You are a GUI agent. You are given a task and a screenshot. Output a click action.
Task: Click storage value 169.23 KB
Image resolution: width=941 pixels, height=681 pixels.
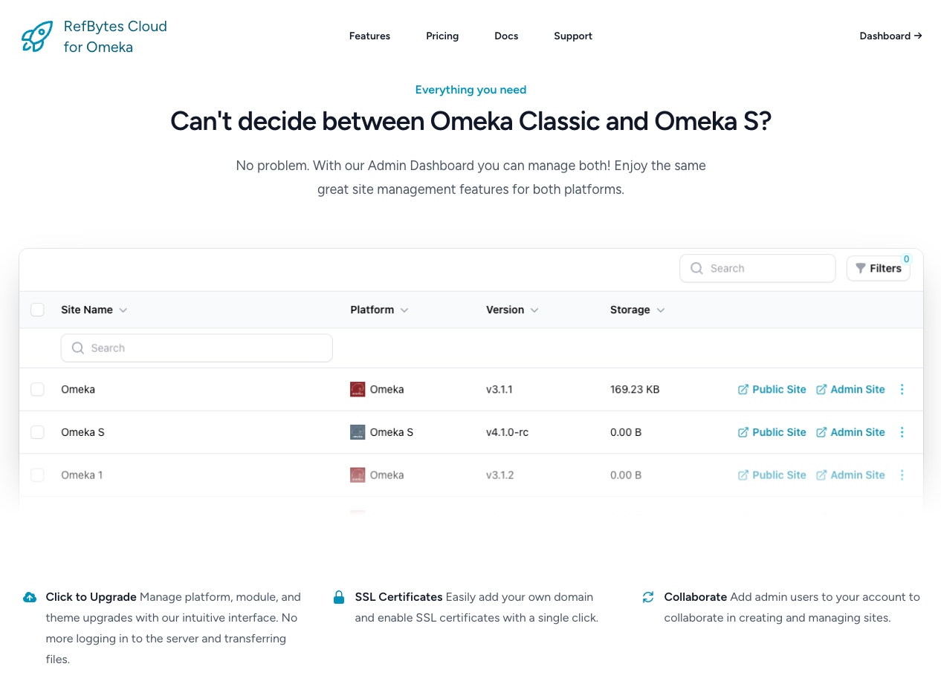point(635,389)
